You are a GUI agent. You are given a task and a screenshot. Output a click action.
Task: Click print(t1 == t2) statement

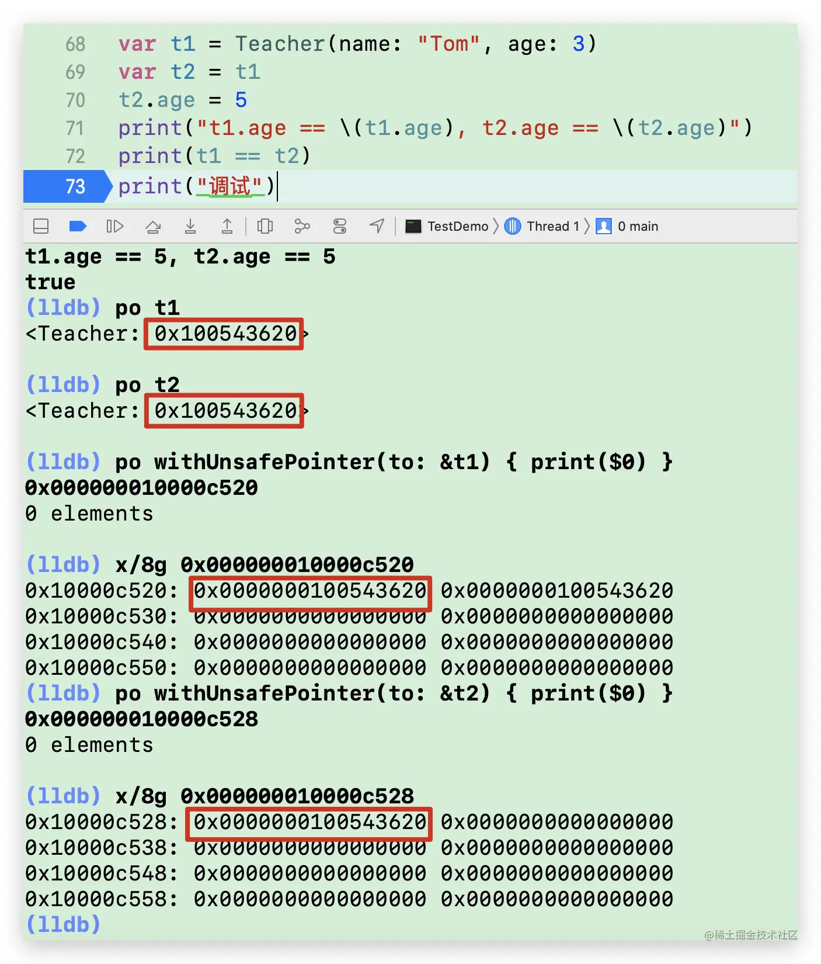tap(214, 157)
